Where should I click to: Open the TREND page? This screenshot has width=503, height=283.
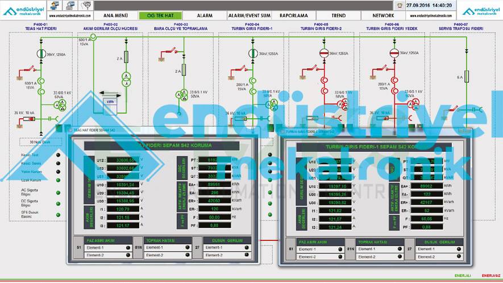(339, 16)
